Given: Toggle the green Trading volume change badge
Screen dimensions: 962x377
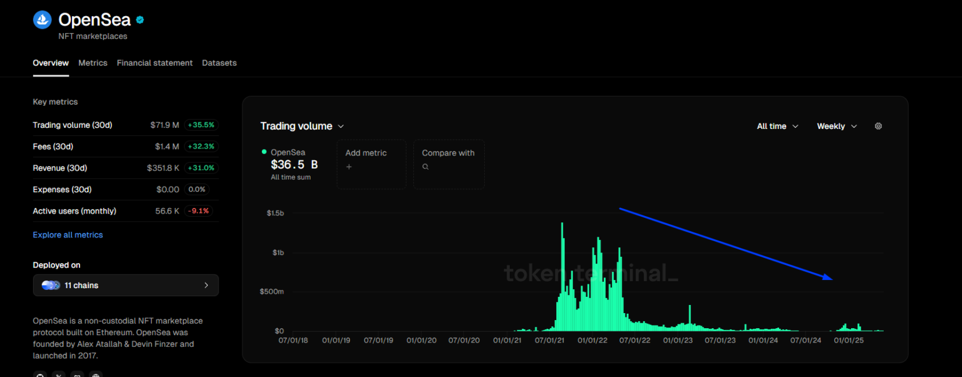Looking at the screenshot, I should (x=202, y=125).
